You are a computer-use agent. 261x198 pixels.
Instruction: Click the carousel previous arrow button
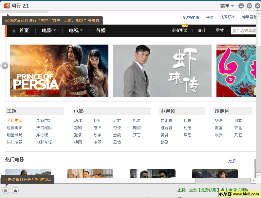[x=5, y=66]
